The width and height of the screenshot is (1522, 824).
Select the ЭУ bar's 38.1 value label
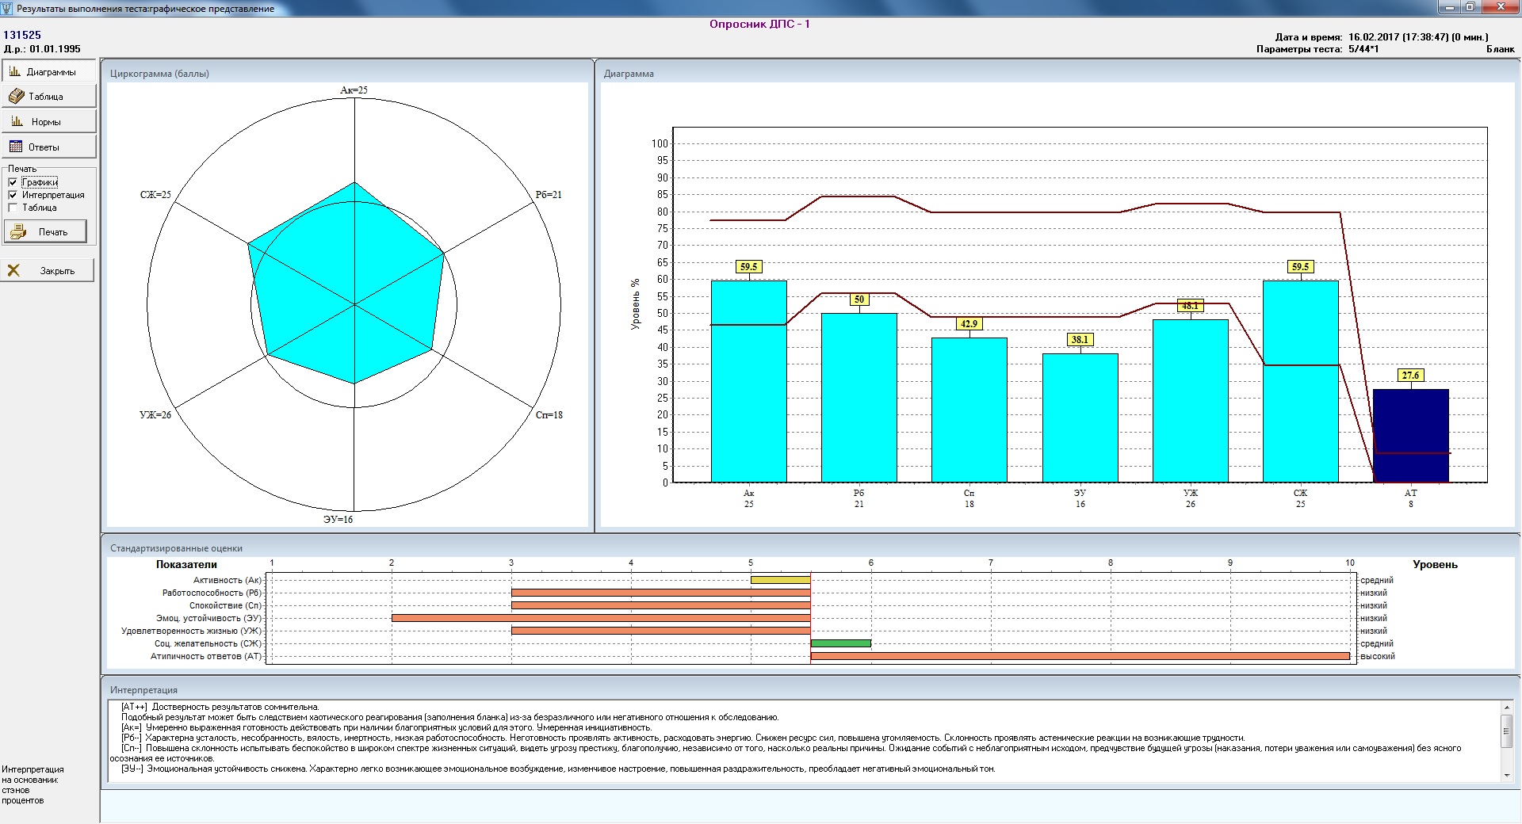point(1080,340)
